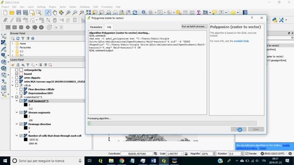This screenshot has height=165, width=294.
Task: Click the wrench and screwdriver toolbar icon
Action: tap(281, 20)
